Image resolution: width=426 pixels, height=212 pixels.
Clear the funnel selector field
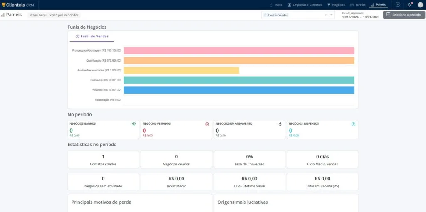click(326, 15)
